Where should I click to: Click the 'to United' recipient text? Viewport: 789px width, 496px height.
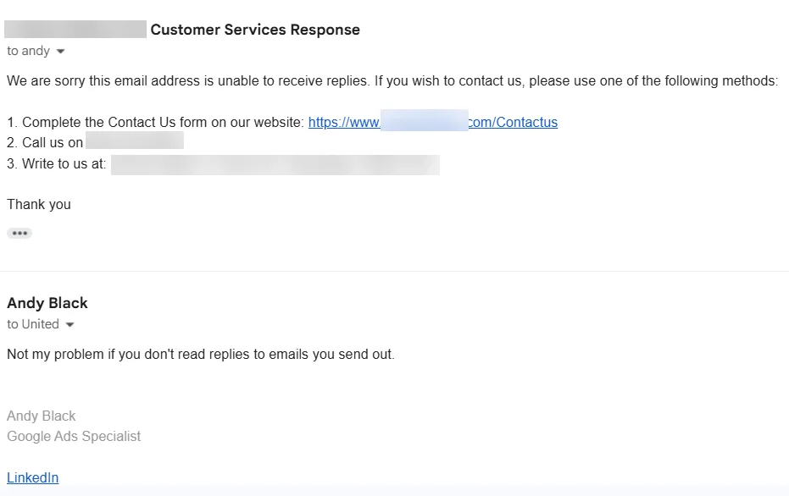pyautogui.click(x=33, y=324)
